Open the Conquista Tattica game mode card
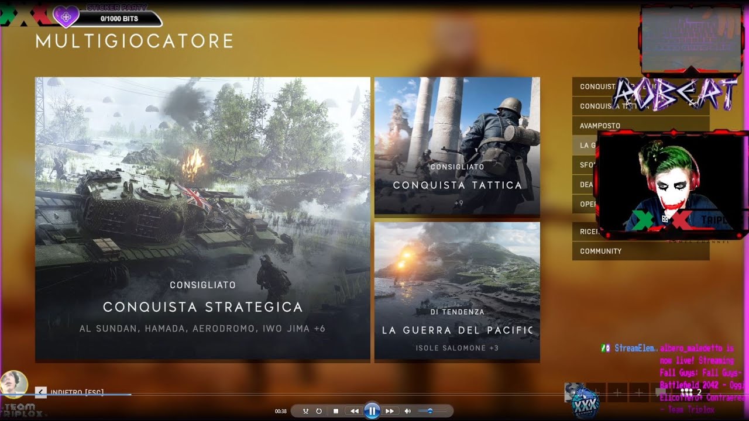Image resolution: width=749 pixels, height=421 pixels. pos(457,146)
